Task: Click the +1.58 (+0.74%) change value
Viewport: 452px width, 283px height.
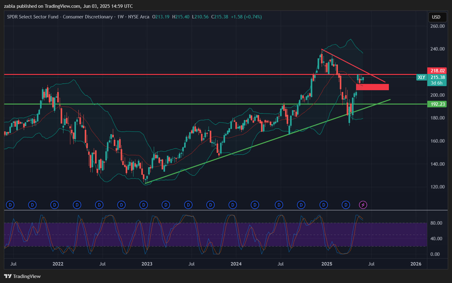Action: click(x=246, y=17)
